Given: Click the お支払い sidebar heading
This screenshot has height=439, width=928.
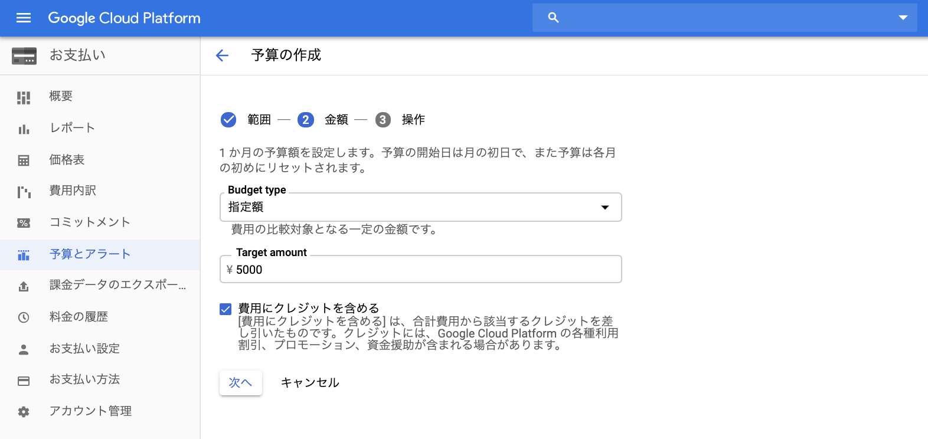Looking at the screenshot, I should 77,55.
